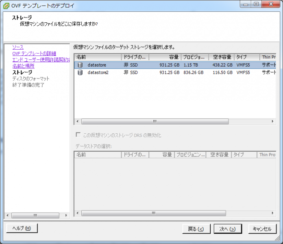Click 931.25 GB capacity in datastore row
The image size is (283, 244).
pyautogui.click(x=170, y=65)
